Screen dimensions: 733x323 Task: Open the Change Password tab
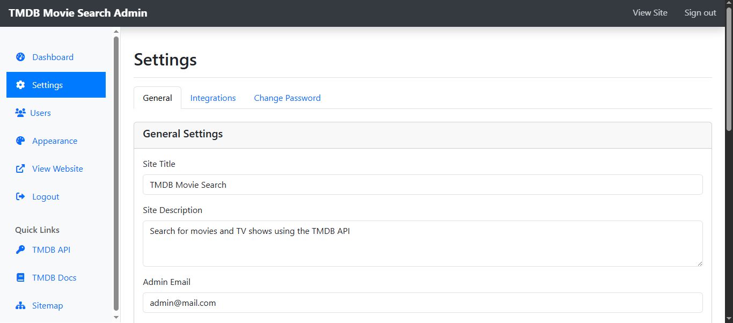point(287,98)
